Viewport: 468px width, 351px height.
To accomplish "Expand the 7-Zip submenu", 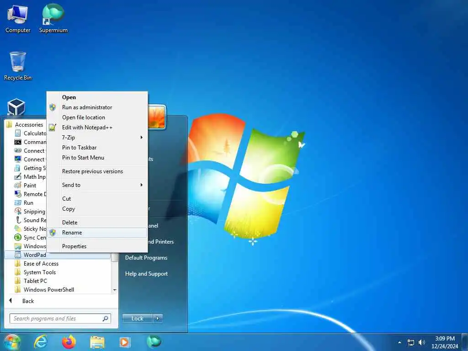I will 97,137.
